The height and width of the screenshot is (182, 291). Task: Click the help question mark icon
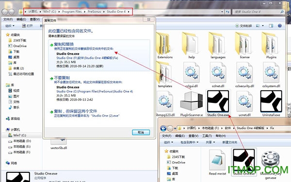coord(280,26)
